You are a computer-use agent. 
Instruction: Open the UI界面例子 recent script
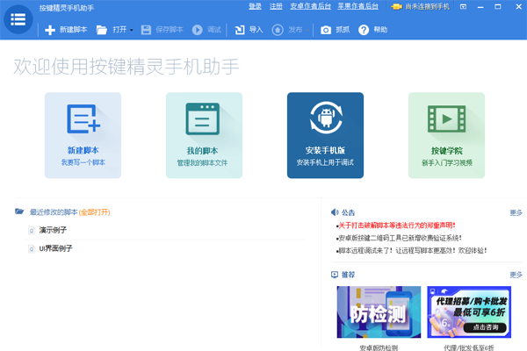pyautogui.click(x=54, y=249)
